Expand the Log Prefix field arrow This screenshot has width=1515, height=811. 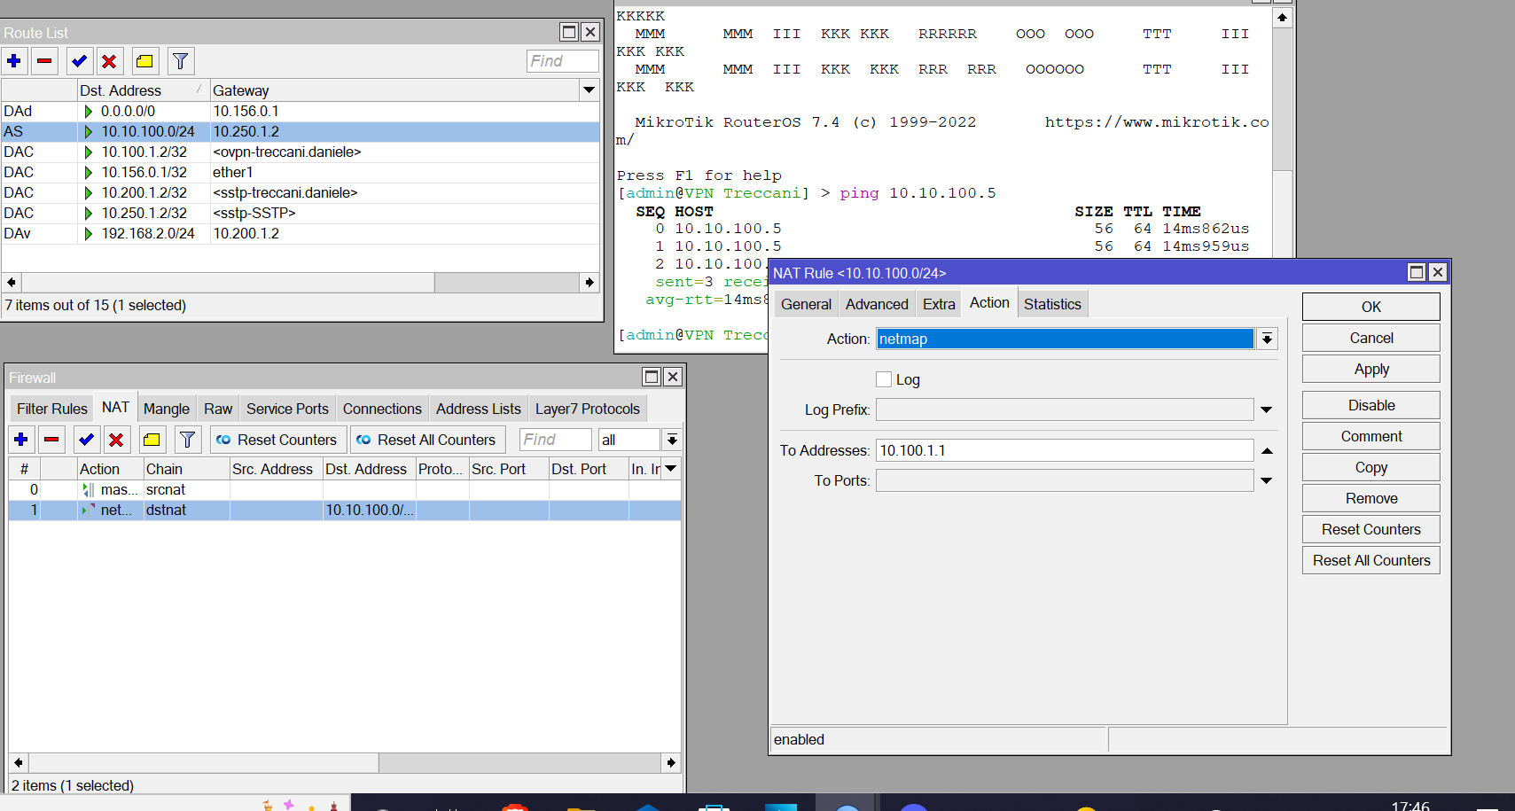pos(1267,409)
